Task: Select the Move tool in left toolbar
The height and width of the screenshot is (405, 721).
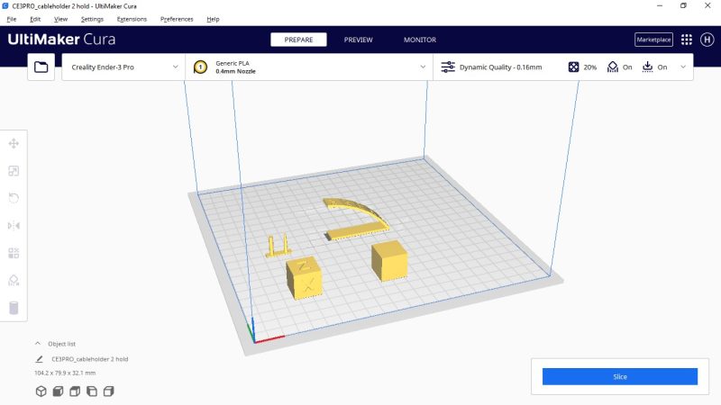Action: pos(14,143)
